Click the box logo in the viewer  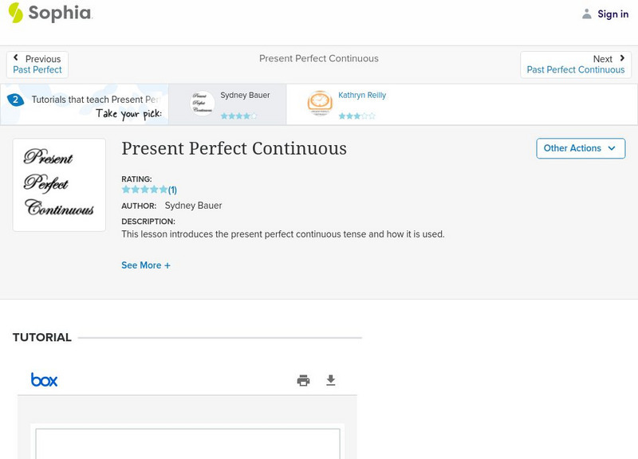44,380
